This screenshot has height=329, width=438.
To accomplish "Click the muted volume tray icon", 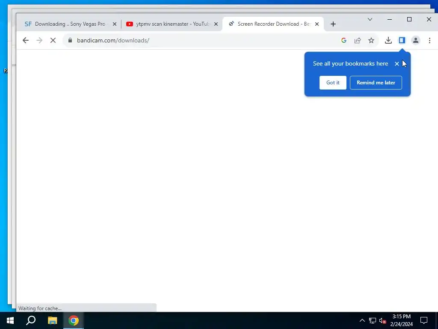I will [x=383, y=320].
